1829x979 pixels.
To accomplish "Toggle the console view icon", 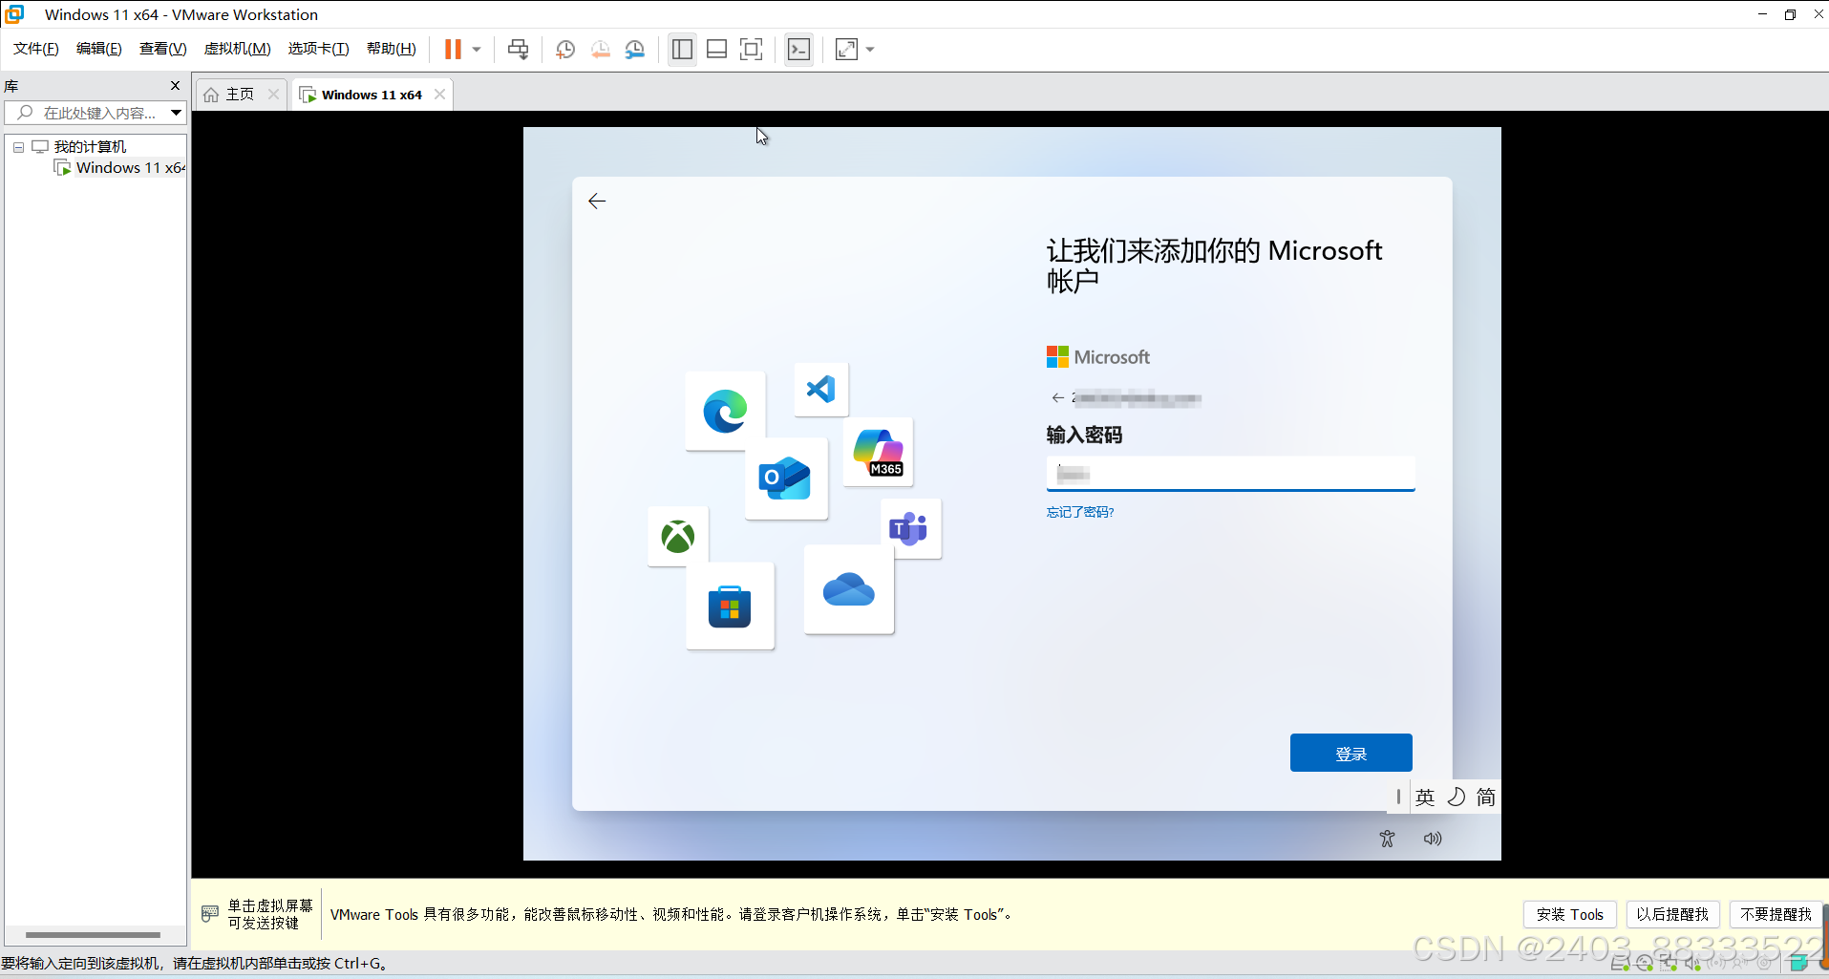I will [x=798, y=50].
